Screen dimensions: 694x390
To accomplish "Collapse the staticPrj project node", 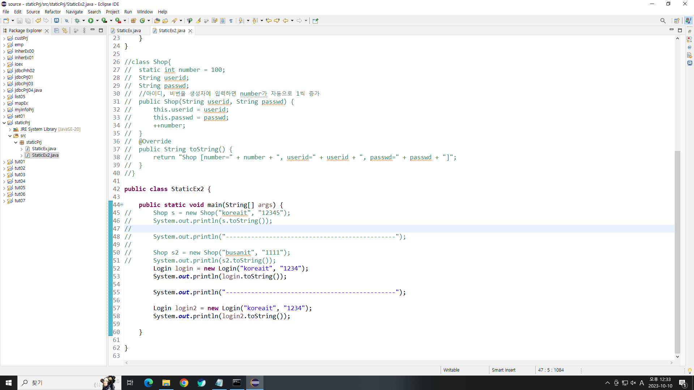I will point(4,123).
